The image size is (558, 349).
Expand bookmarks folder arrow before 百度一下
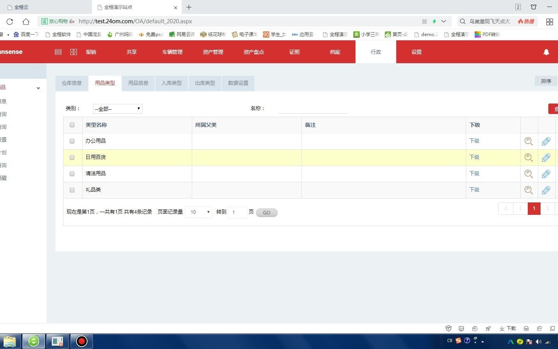tap(8, 35)
